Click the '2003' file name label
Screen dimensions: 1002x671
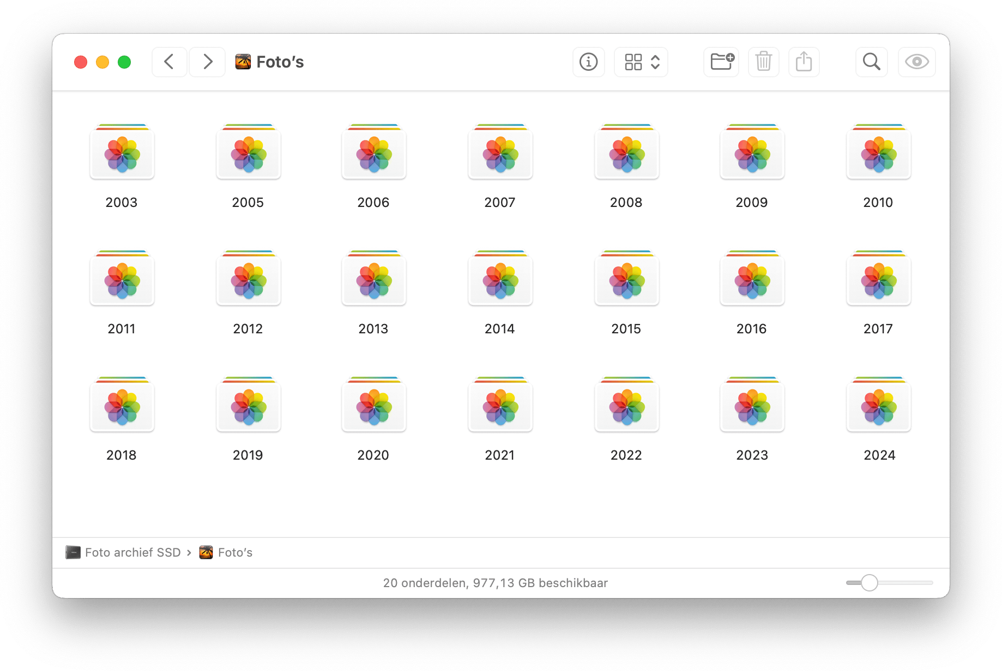tap(122, 203)
